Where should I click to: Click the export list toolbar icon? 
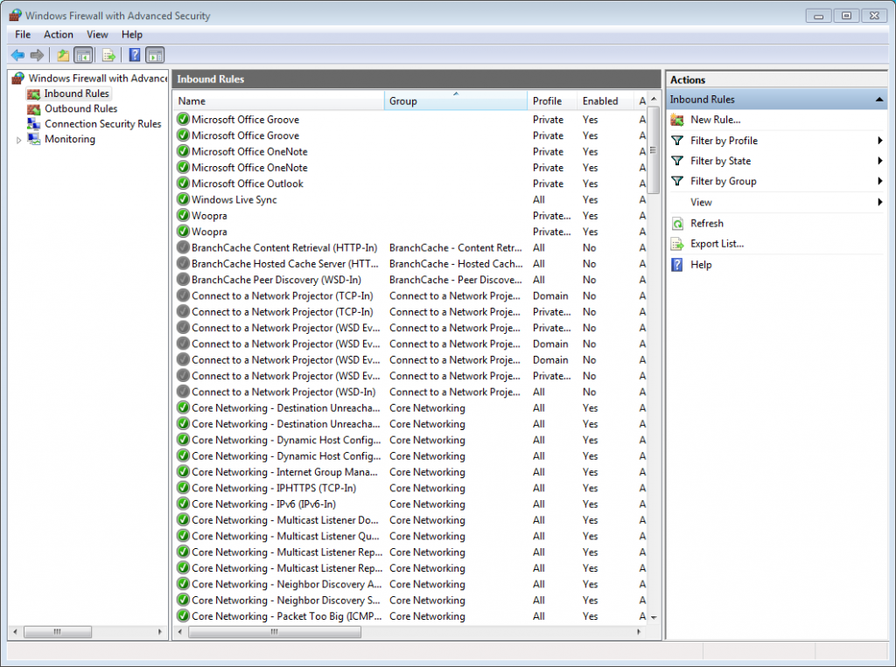pyautogui.click(x=108, y=54)
